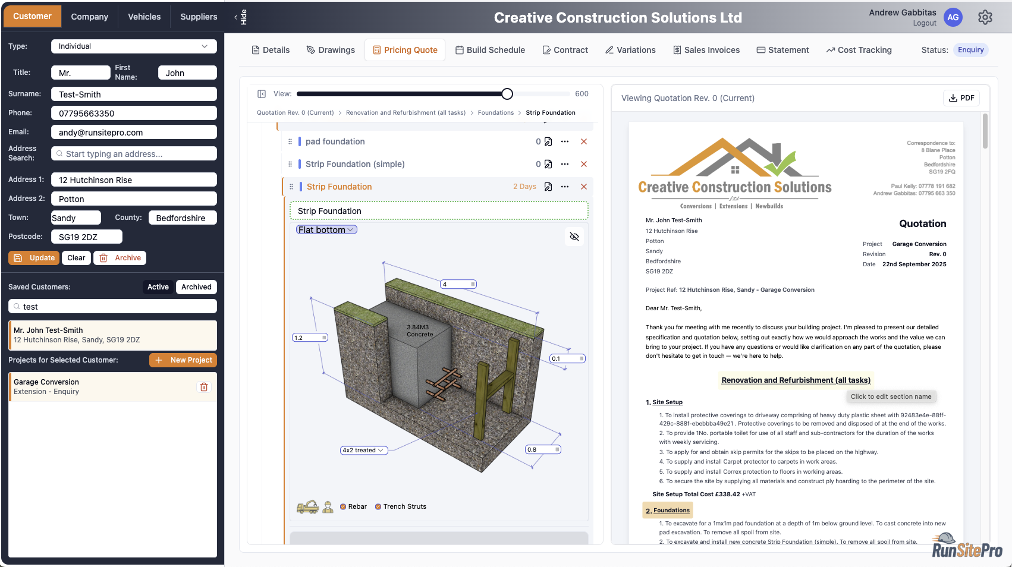Click the length dimension field showing 4
1012x567 pixels.
458,285
